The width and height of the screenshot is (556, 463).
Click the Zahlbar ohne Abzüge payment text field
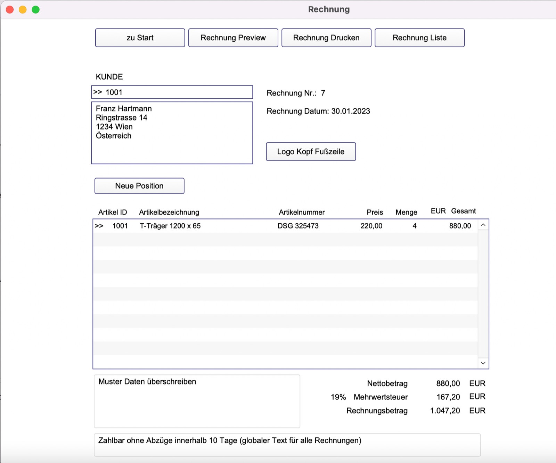(287, 445)
